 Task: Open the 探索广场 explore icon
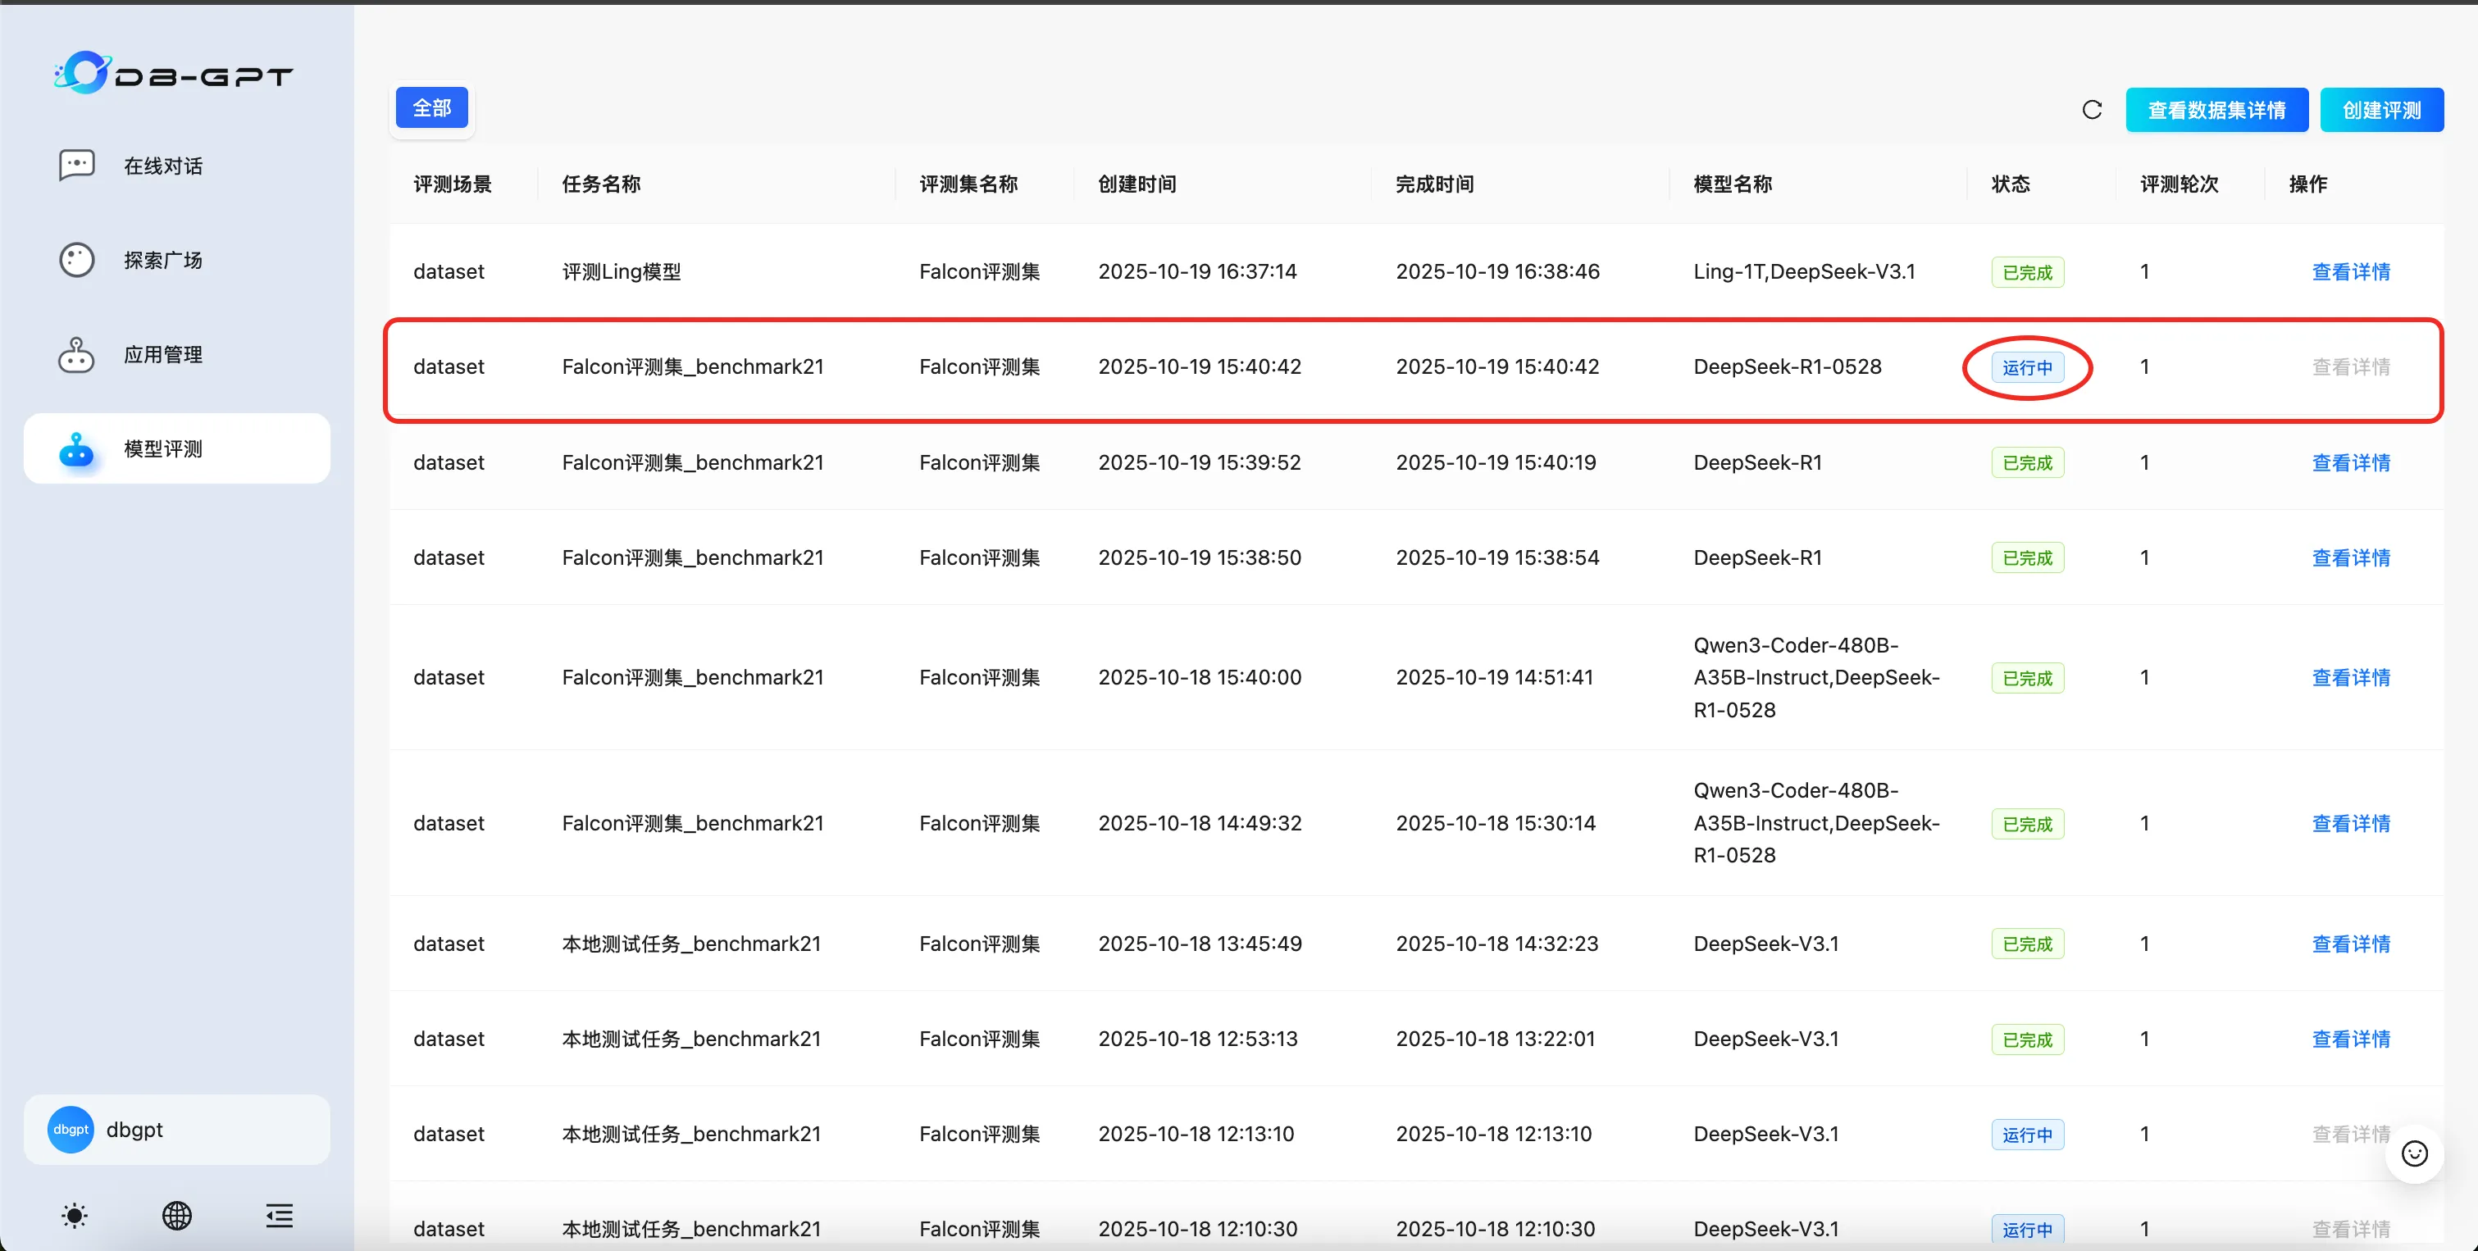tap(76, 260)
